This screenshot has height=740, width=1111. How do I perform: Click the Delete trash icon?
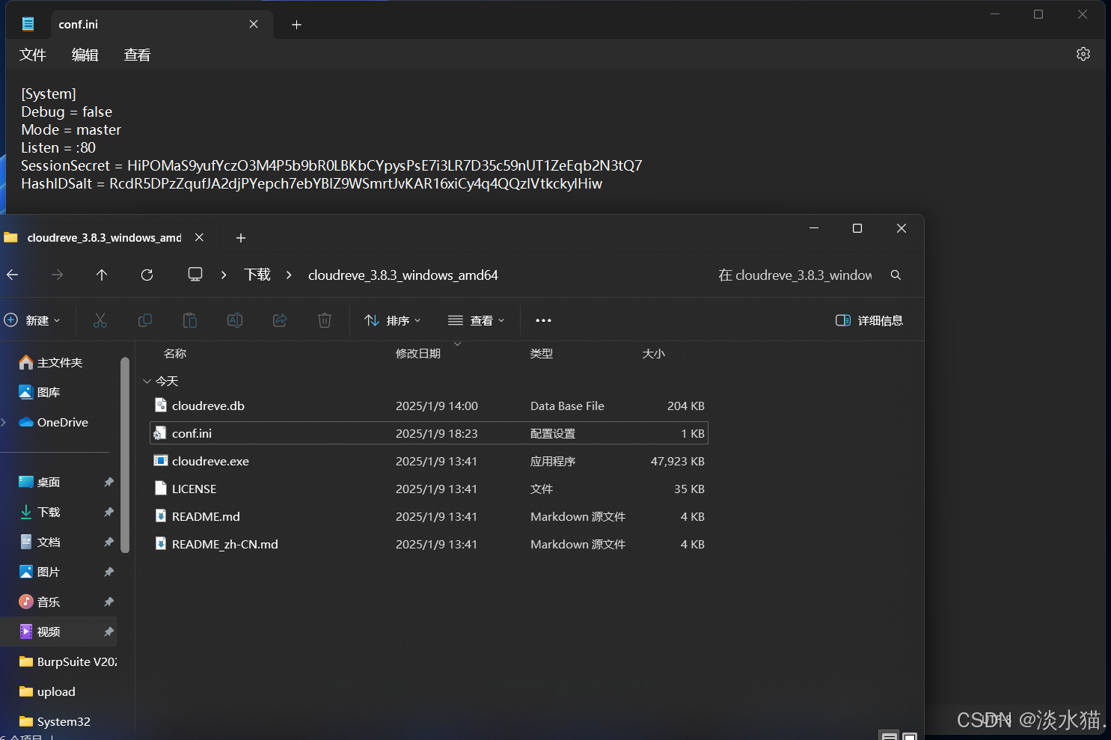pyautogui.click(x=325, y=320)
